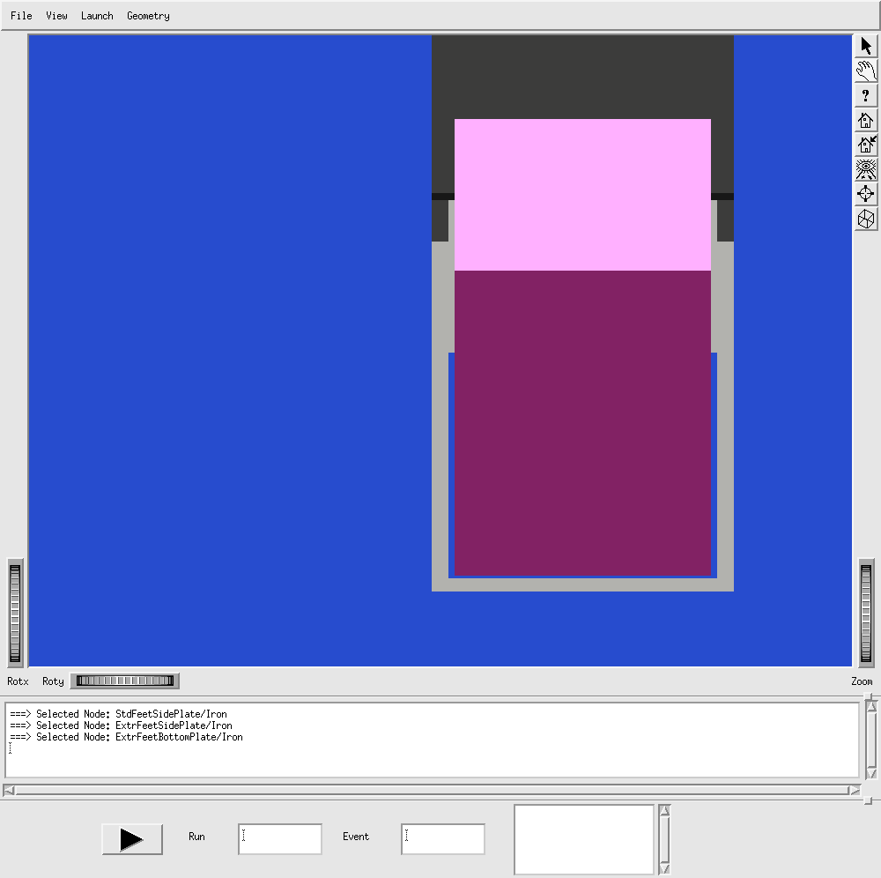
Task: Click in the Event input field
Action: (442, 839)
